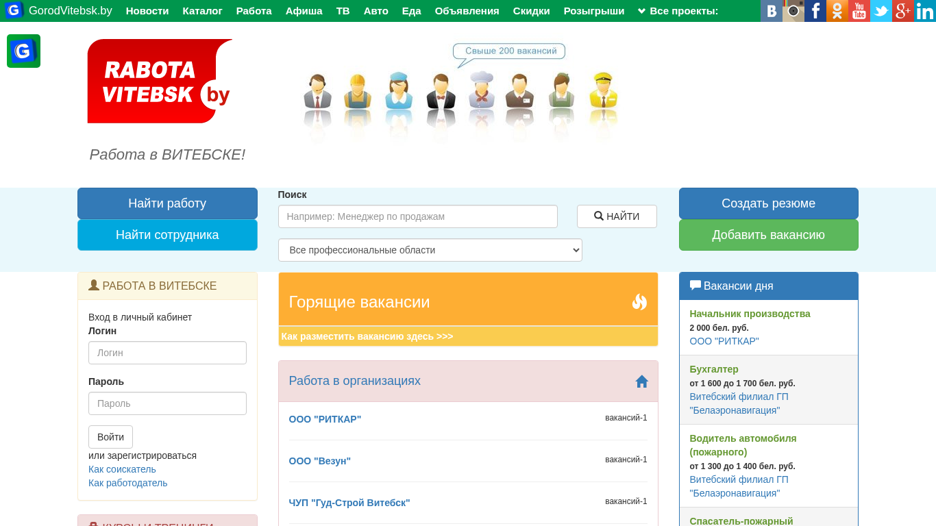Open the Odnoklassniki social icon
The image size is (936, 526).
coord(837,11)
